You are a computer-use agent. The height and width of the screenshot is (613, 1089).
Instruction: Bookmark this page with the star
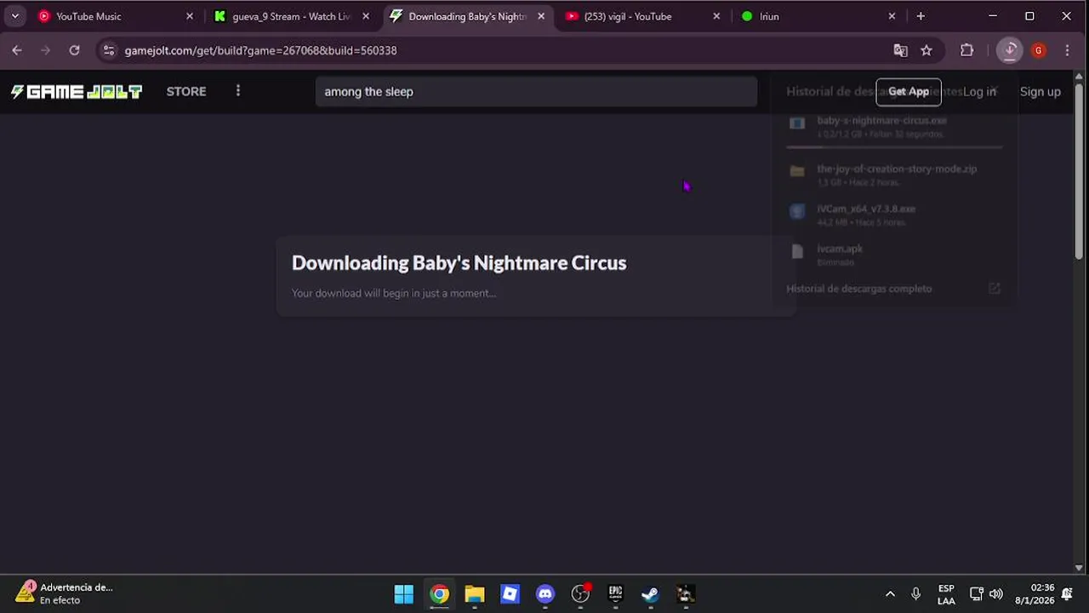(927, 50)
